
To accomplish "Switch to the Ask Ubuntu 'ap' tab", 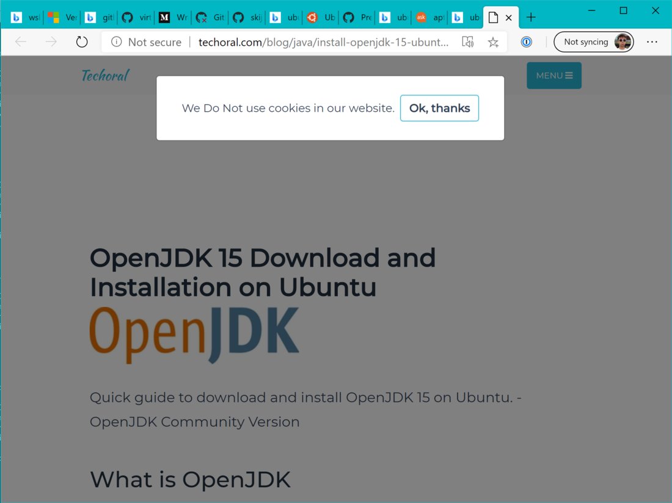I will (430, 18).
